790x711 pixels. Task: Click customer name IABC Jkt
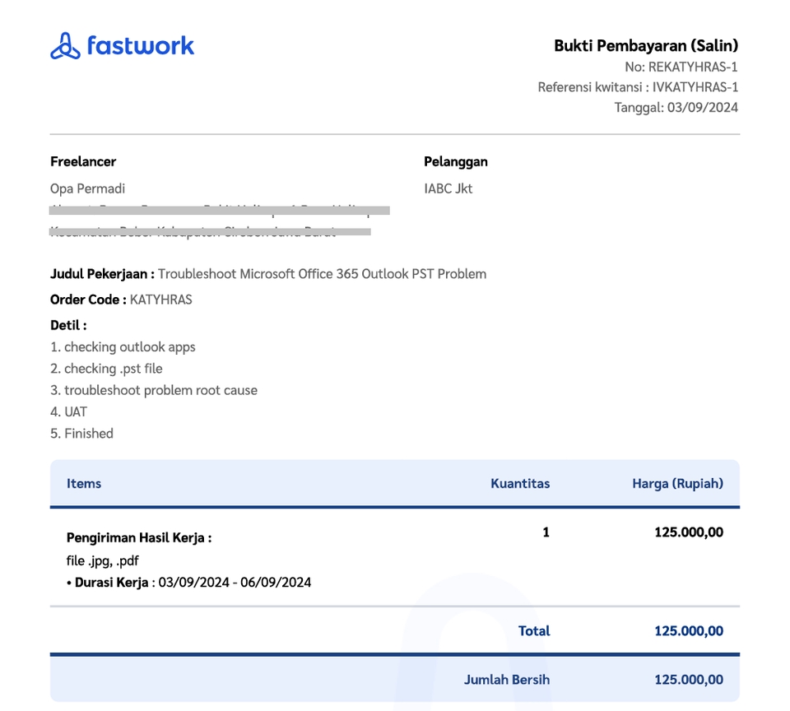click(x=448, y=188)
